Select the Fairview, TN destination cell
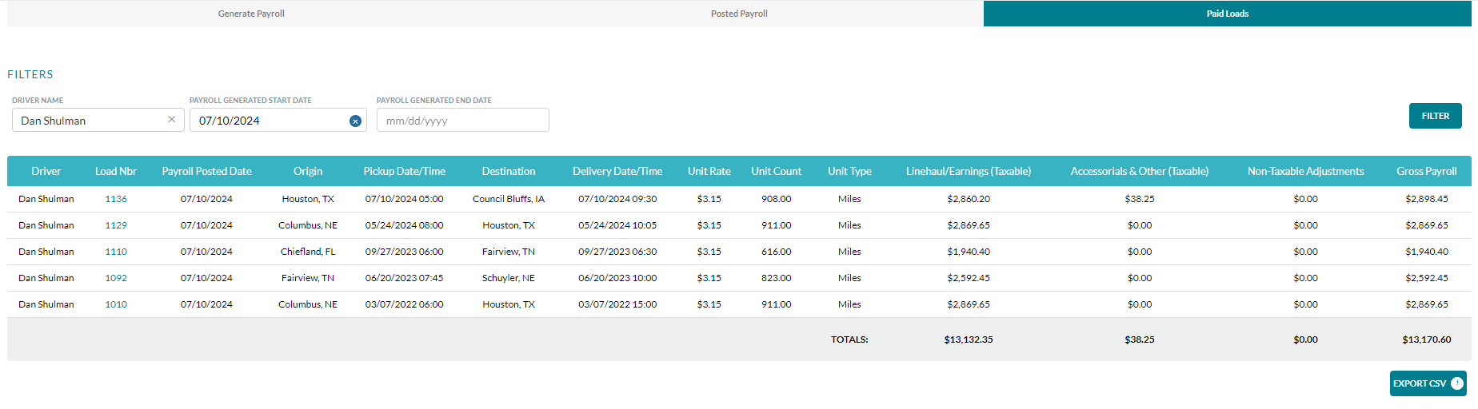Image resolution: width=1478 pixels, height=409 pixels. point(509,252)
